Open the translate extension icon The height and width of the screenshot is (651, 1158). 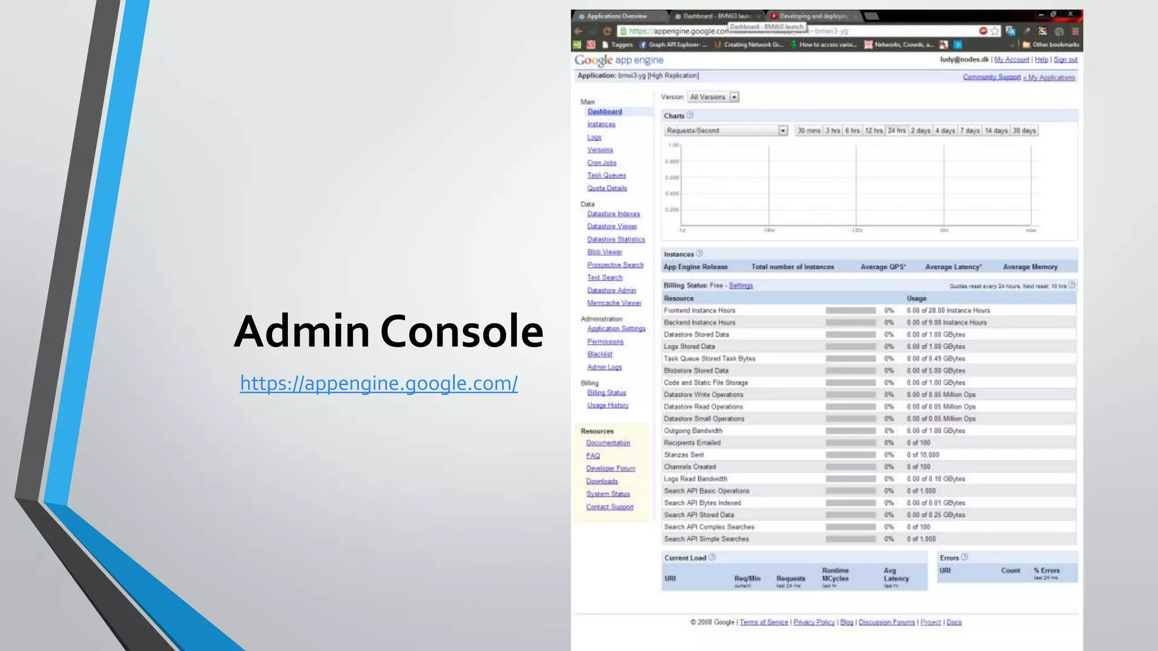tap(1010, 31)
